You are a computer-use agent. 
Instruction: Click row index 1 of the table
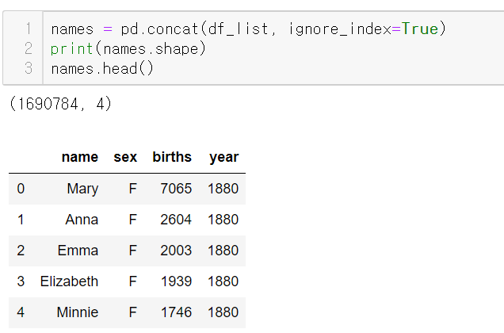click(21, 220)
